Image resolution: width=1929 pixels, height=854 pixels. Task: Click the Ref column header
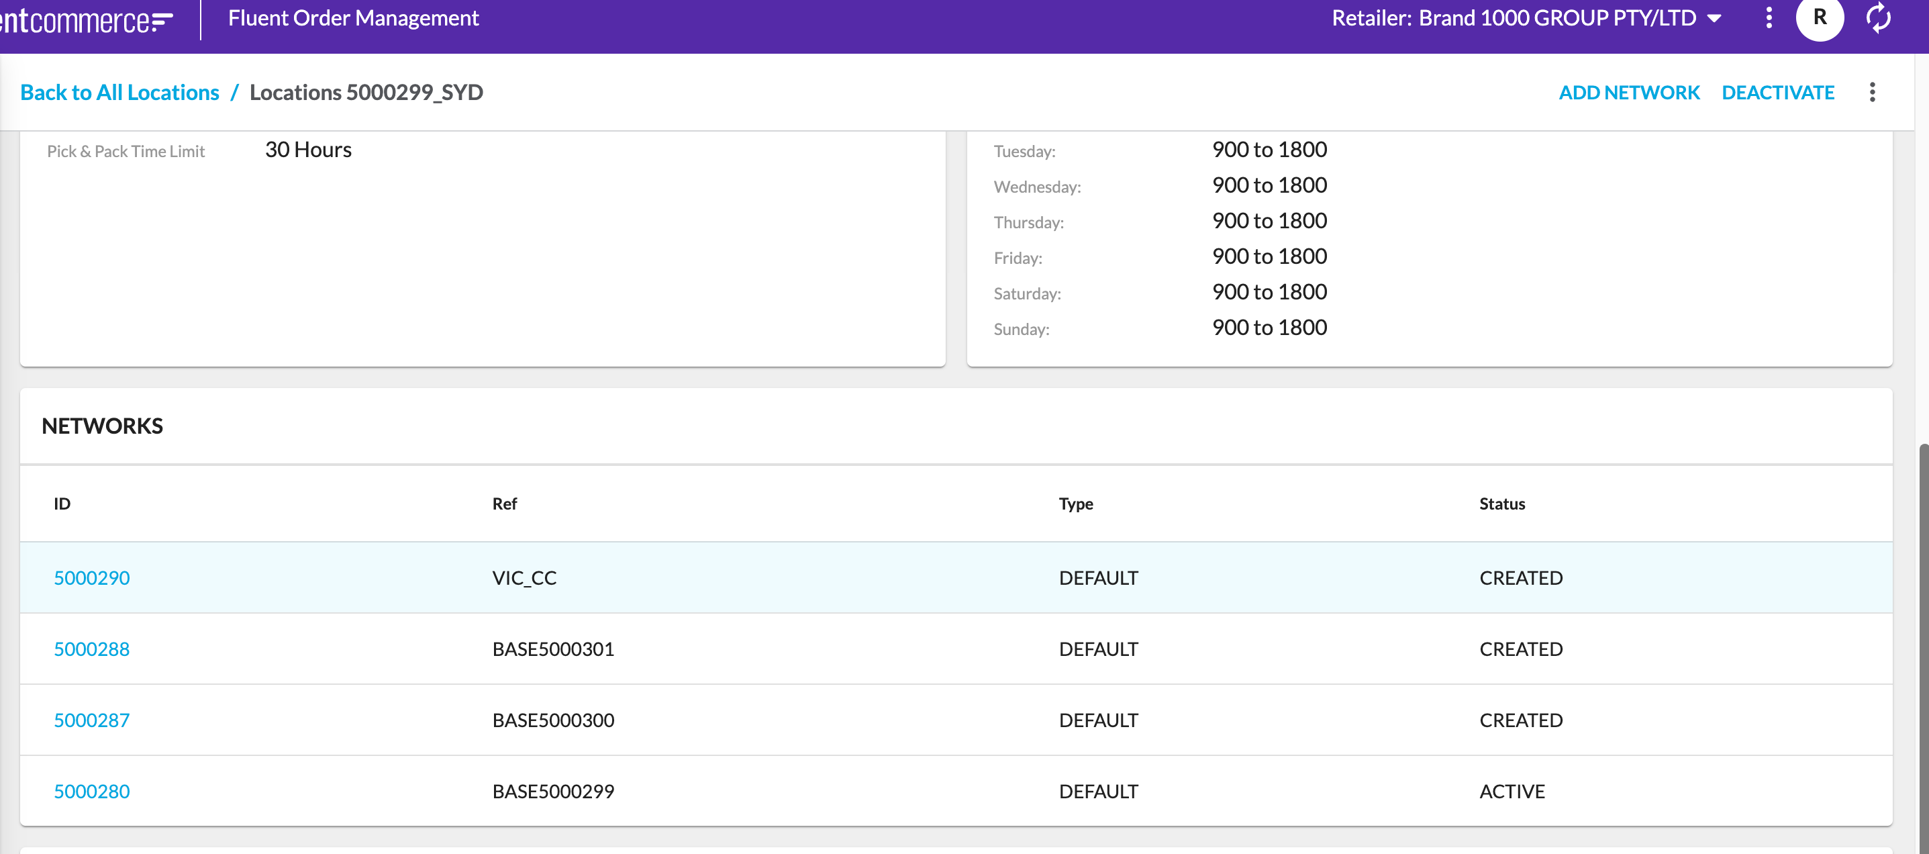[x=504, y=504]
